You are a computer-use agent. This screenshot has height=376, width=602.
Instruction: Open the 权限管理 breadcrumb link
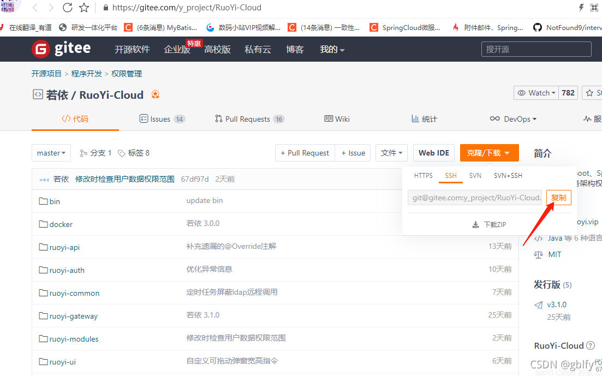pos(127,74)
